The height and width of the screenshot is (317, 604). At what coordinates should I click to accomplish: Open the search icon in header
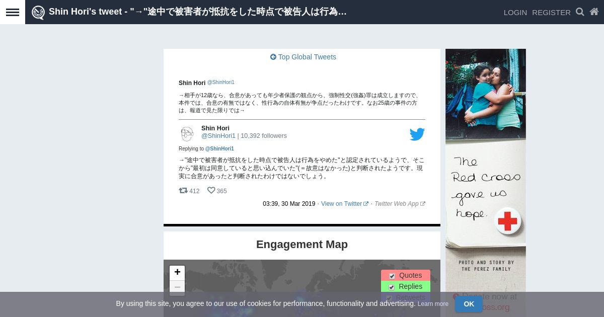tap(580, 12)
